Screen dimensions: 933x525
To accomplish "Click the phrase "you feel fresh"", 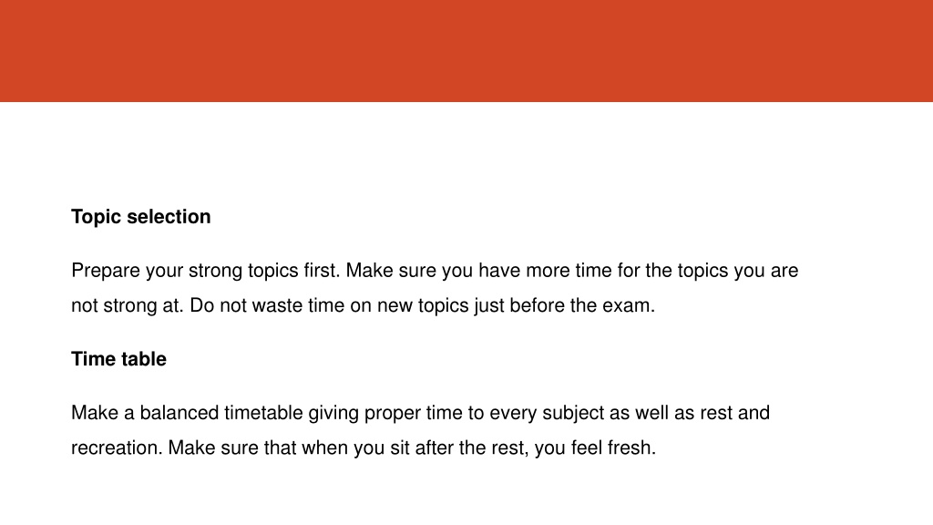I will pyautogui.click(x=593, y=448).
